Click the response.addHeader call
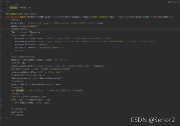 58,66
